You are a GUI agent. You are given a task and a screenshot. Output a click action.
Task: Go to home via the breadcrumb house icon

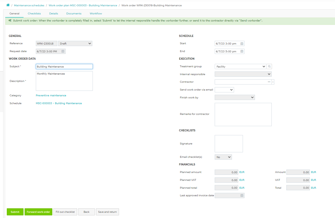[x=8, y=5]
